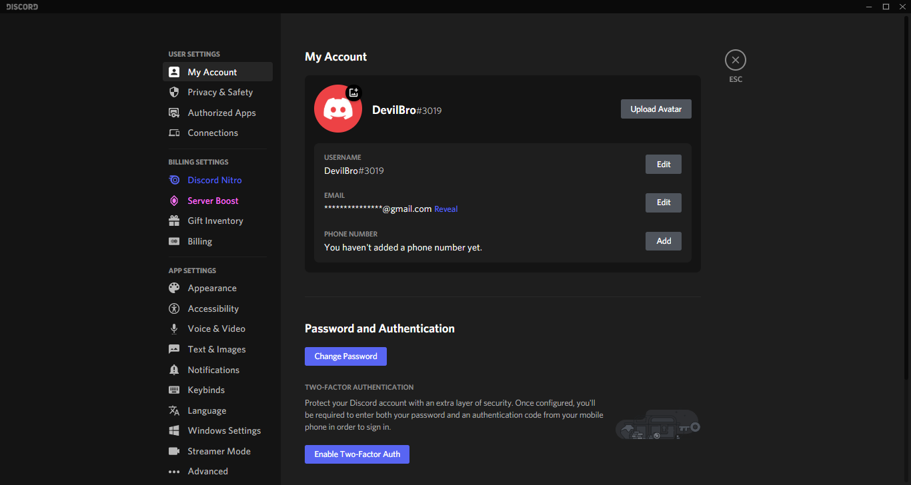911x485 pixels.
Task: Click the Password and Authentication heading
Action: [x=379, y=328]
